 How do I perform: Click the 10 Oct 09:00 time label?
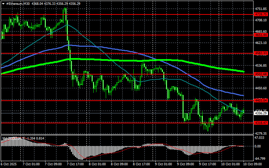coord(252,164)
